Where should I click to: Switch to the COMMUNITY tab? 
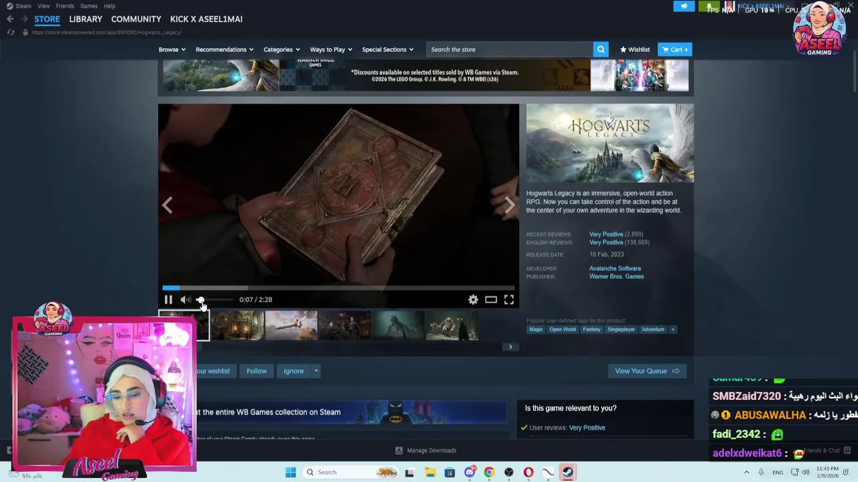pos(136,19)
